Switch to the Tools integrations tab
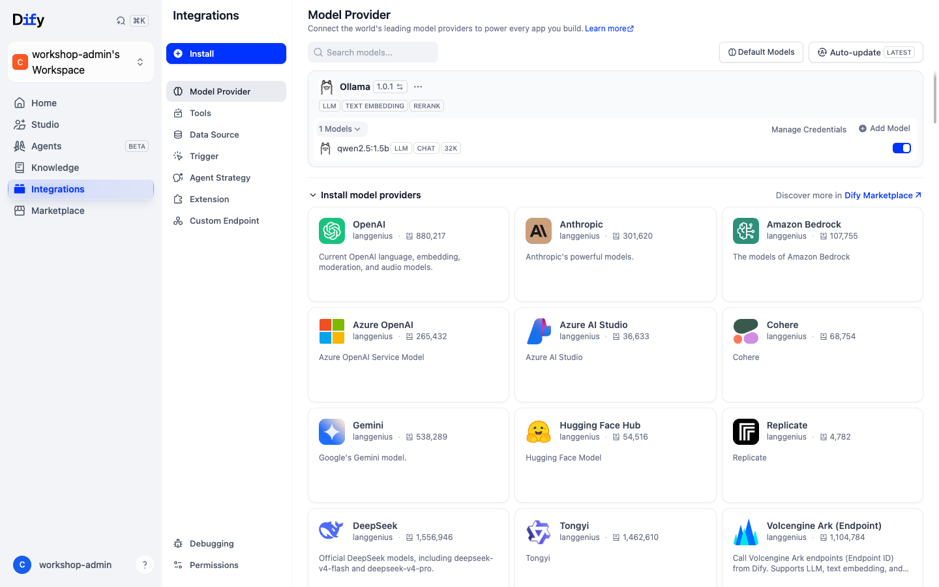 pos(226,113)
